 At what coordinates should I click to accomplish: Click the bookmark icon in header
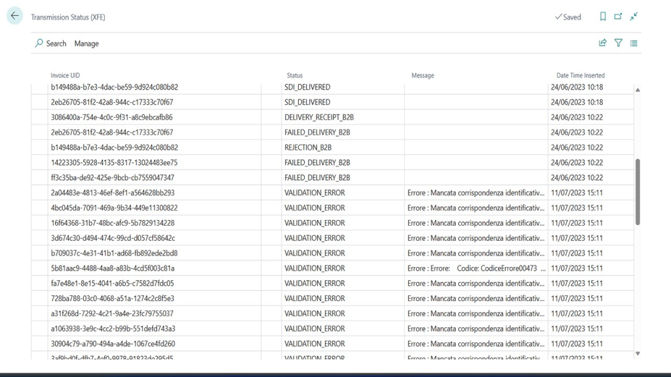[x=603, y=17]
